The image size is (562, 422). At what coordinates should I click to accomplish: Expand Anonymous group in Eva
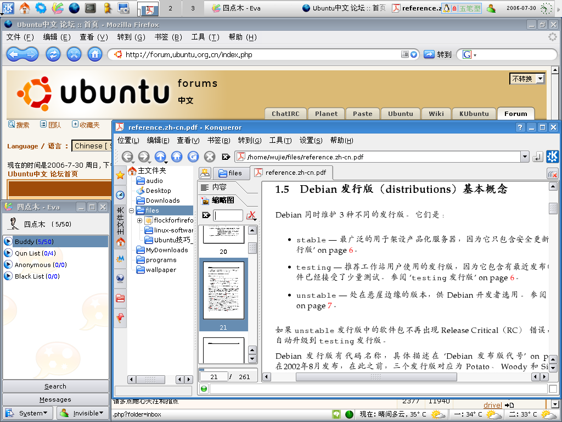coord(8,265)
